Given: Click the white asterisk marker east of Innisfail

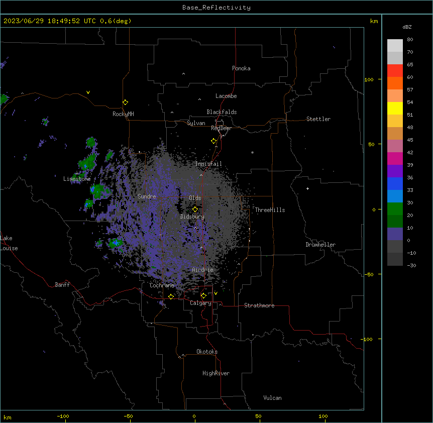Looking at the screenshot, I should pos(252,152).
